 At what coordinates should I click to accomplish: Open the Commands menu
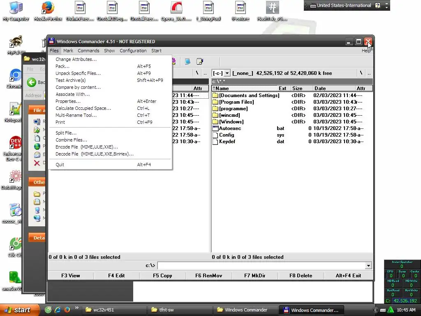pyautogui.click(x=88, y=51)
